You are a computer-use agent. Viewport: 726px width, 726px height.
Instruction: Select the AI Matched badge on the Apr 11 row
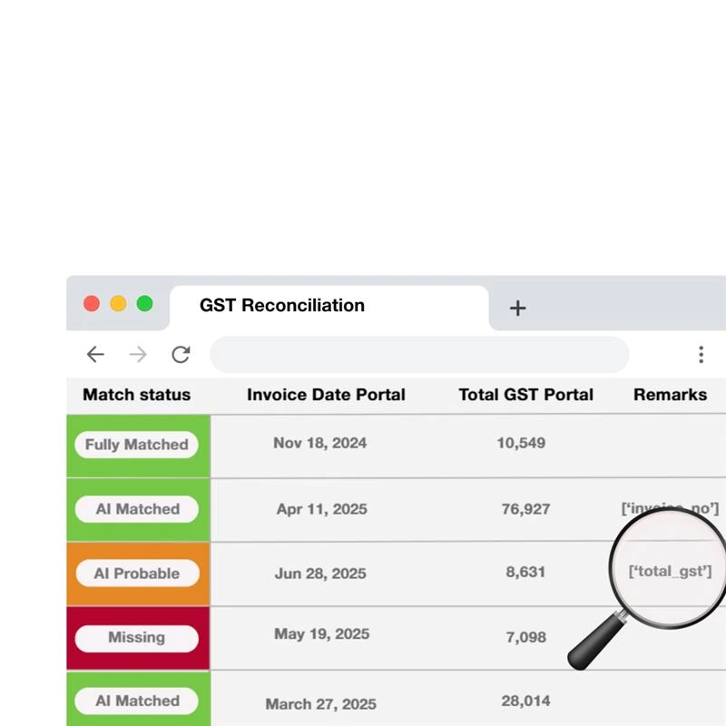(137, 509)
